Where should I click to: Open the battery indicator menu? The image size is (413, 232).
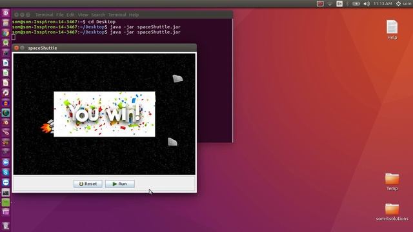pos(356,4)
